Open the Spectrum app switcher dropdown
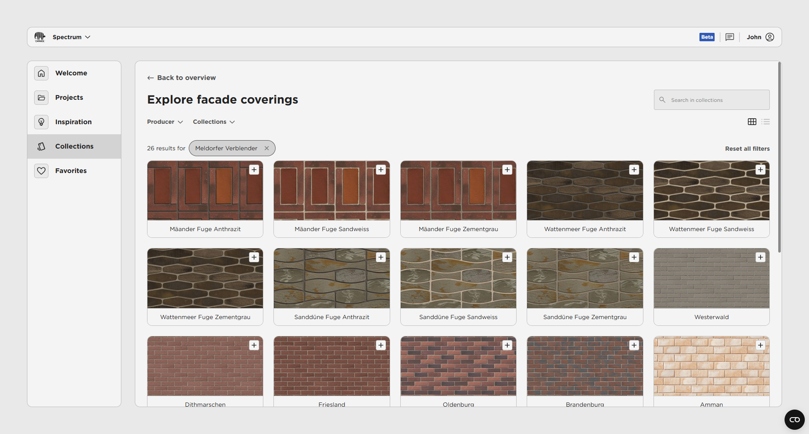The width and height of the screenshot is (809, 434). [x=71, y=37]
